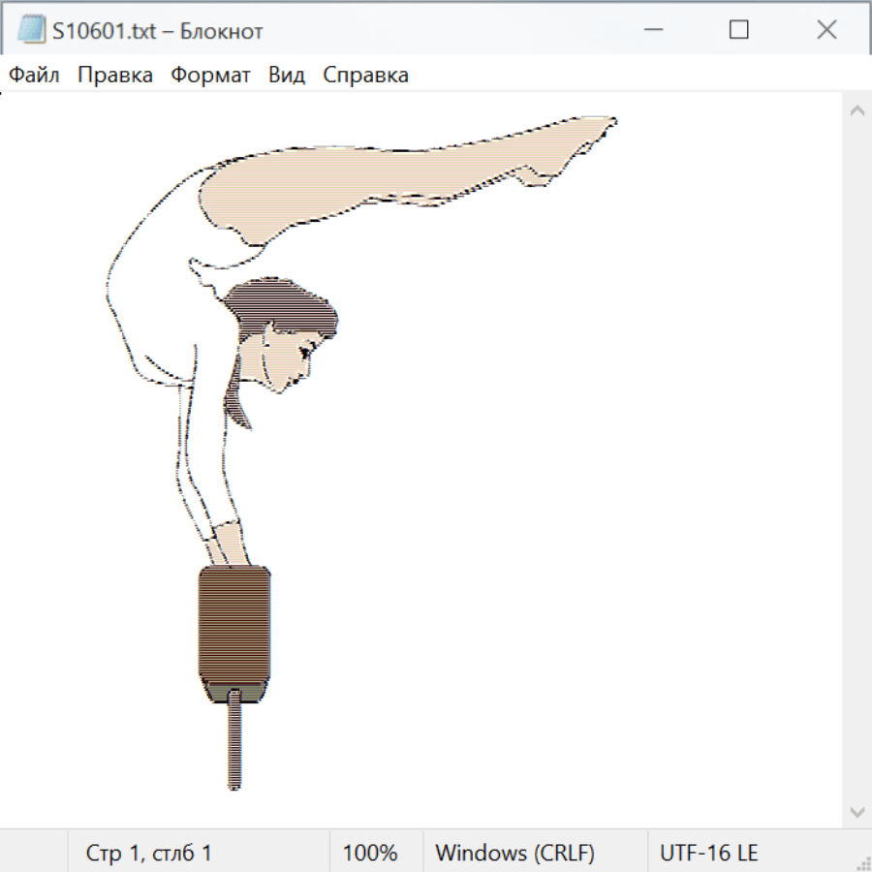This screenshot has height=872, width=872.
Task: Click the scroll down arrow
Action: pyautogui.click(x=856, y=811)
